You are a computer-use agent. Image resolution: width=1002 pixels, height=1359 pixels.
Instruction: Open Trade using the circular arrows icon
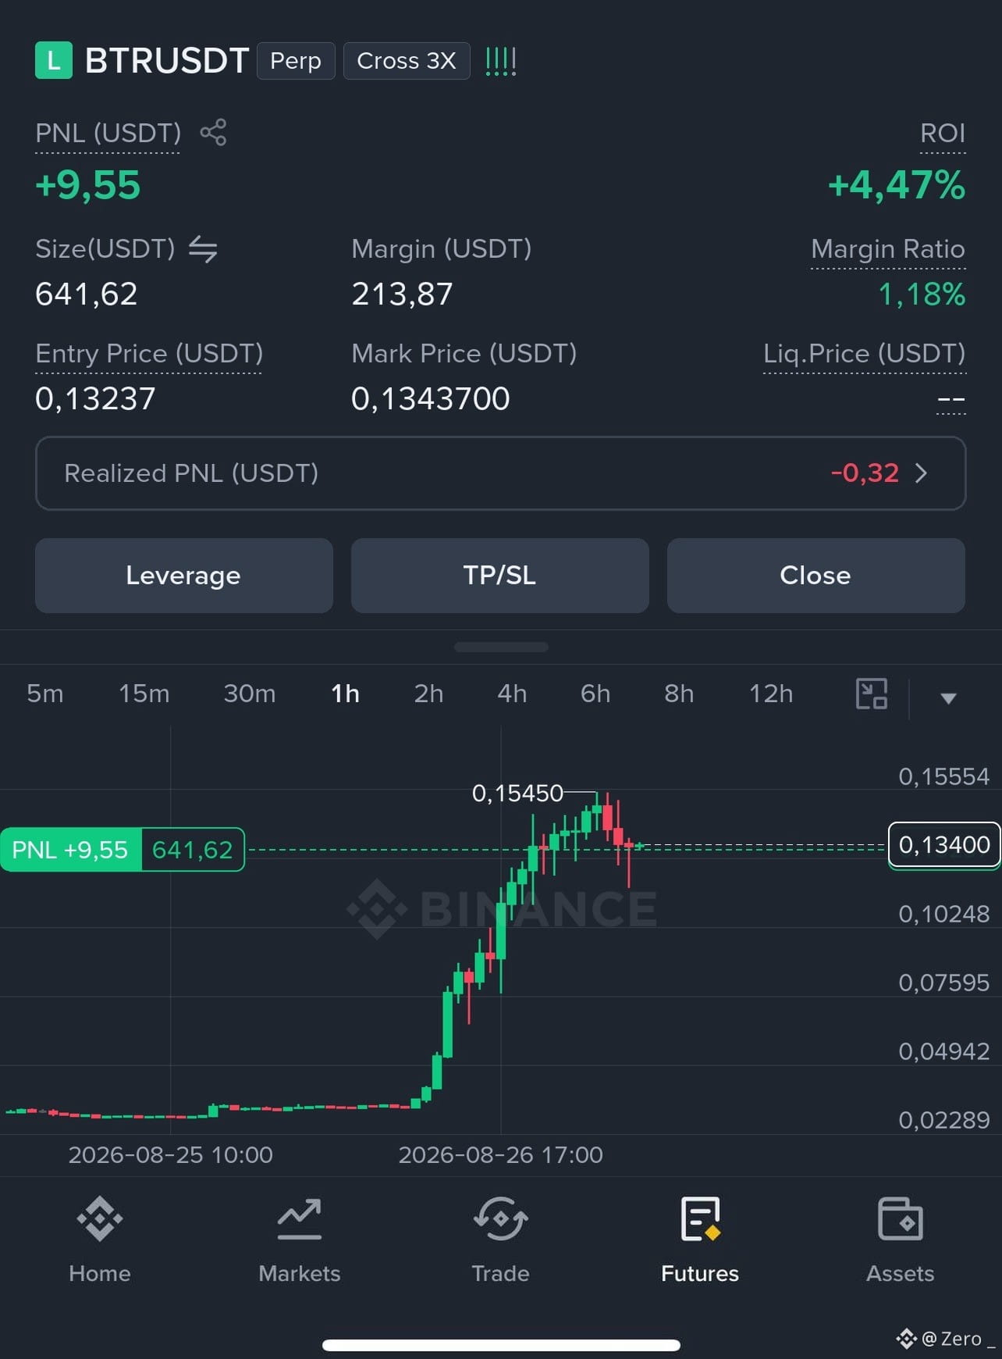coord(500,1218)
